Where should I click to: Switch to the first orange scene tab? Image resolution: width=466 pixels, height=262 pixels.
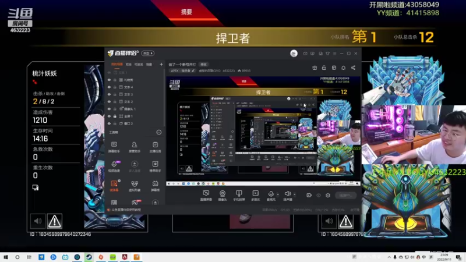[x=117, y=64]
